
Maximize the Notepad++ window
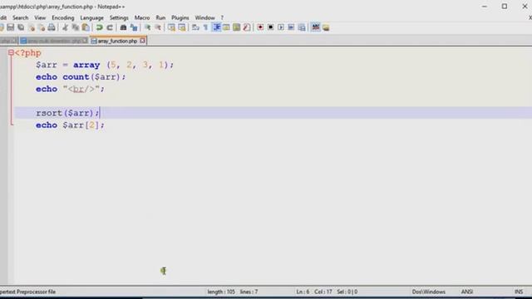click(505, 6)
